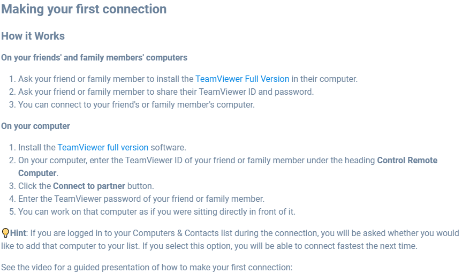Image resolution: width=462 pixels, height=273 pixels.
Task: Click the bold word Computer ending step two
Action: click(37, 173)
